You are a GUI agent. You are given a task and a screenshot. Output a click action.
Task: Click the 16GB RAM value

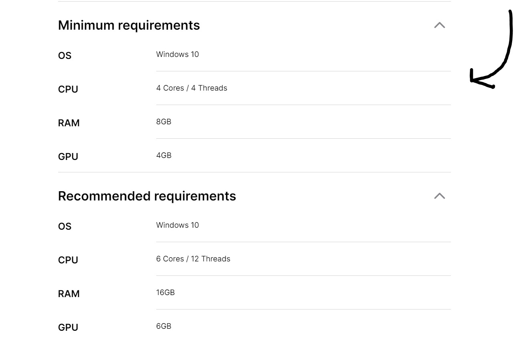(165, 292)
